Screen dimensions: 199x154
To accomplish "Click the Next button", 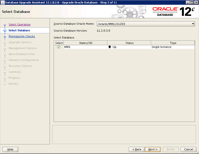I will tap(153, 149).
